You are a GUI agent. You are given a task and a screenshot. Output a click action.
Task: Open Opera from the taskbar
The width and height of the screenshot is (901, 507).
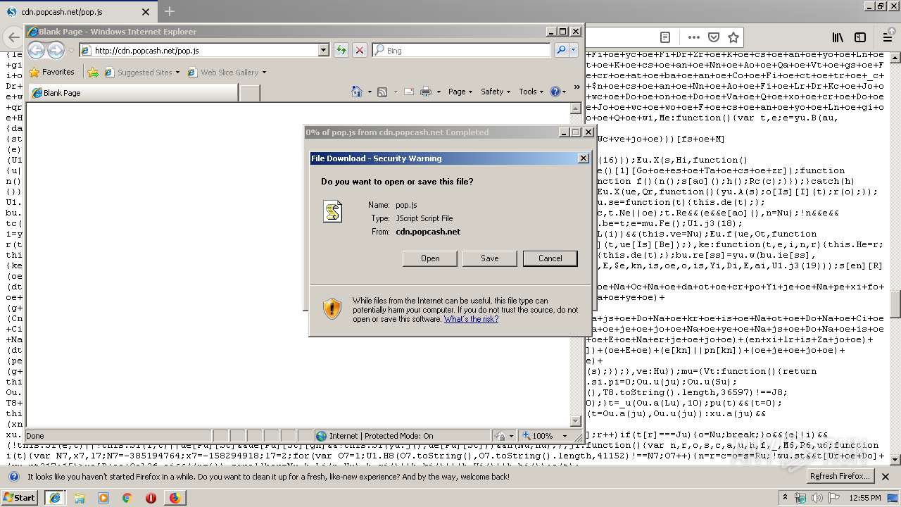point(151,498)
